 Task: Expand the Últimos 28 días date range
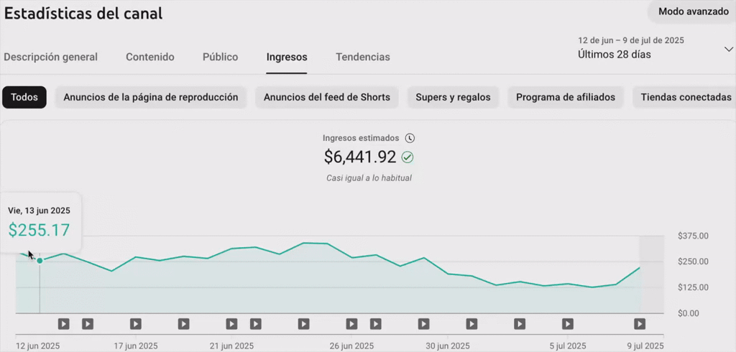coord(615,55)
